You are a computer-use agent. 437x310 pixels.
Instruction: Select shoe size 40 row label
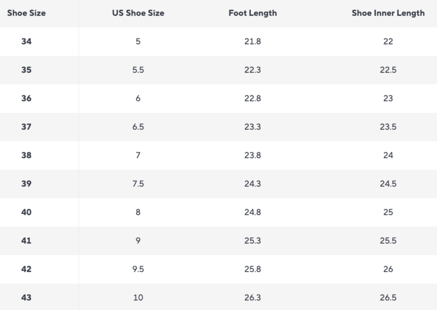point(26,212)
